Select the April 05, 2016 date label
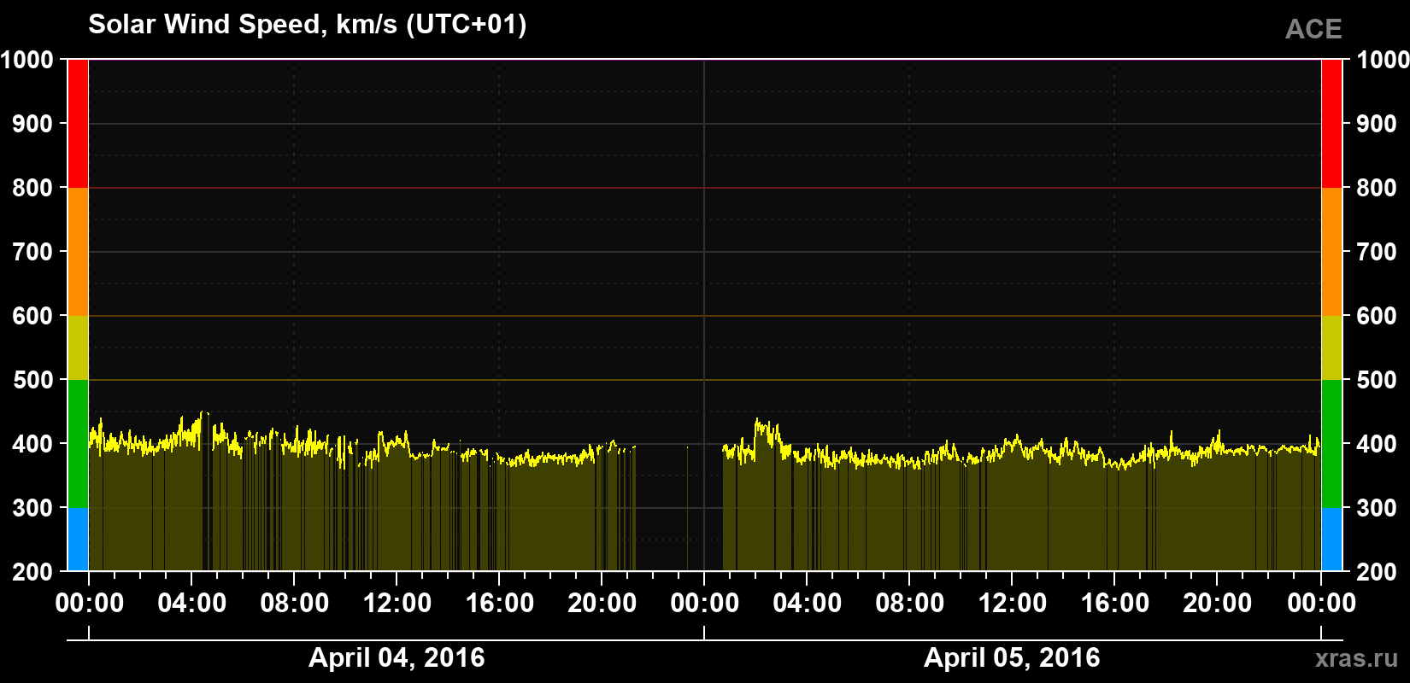Screen dimensions: 1410x683 (1012, 657)
